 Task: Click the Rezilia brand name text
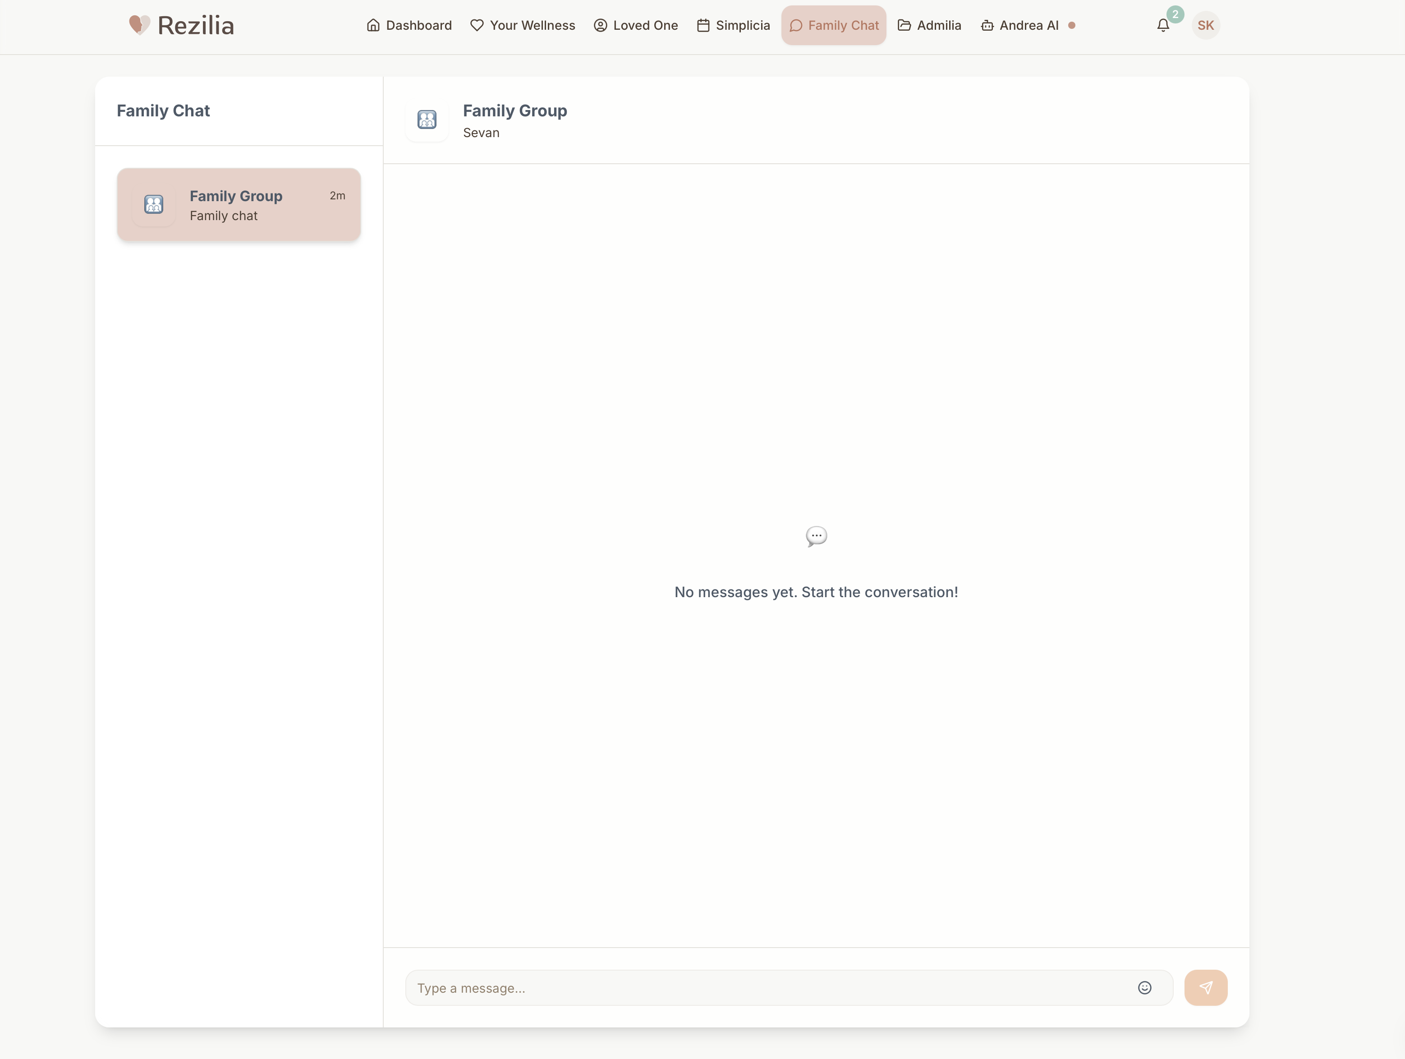tap(196, 25)
